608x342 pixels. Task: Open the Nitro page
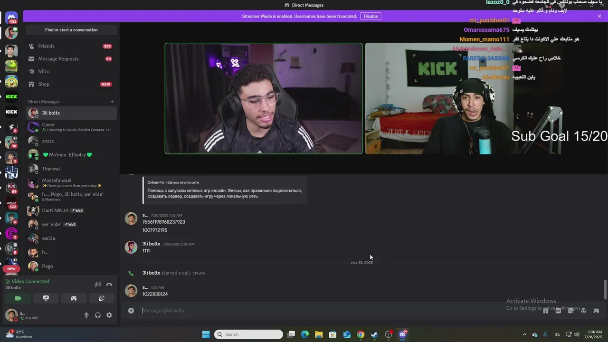click(x=71, y=71)
